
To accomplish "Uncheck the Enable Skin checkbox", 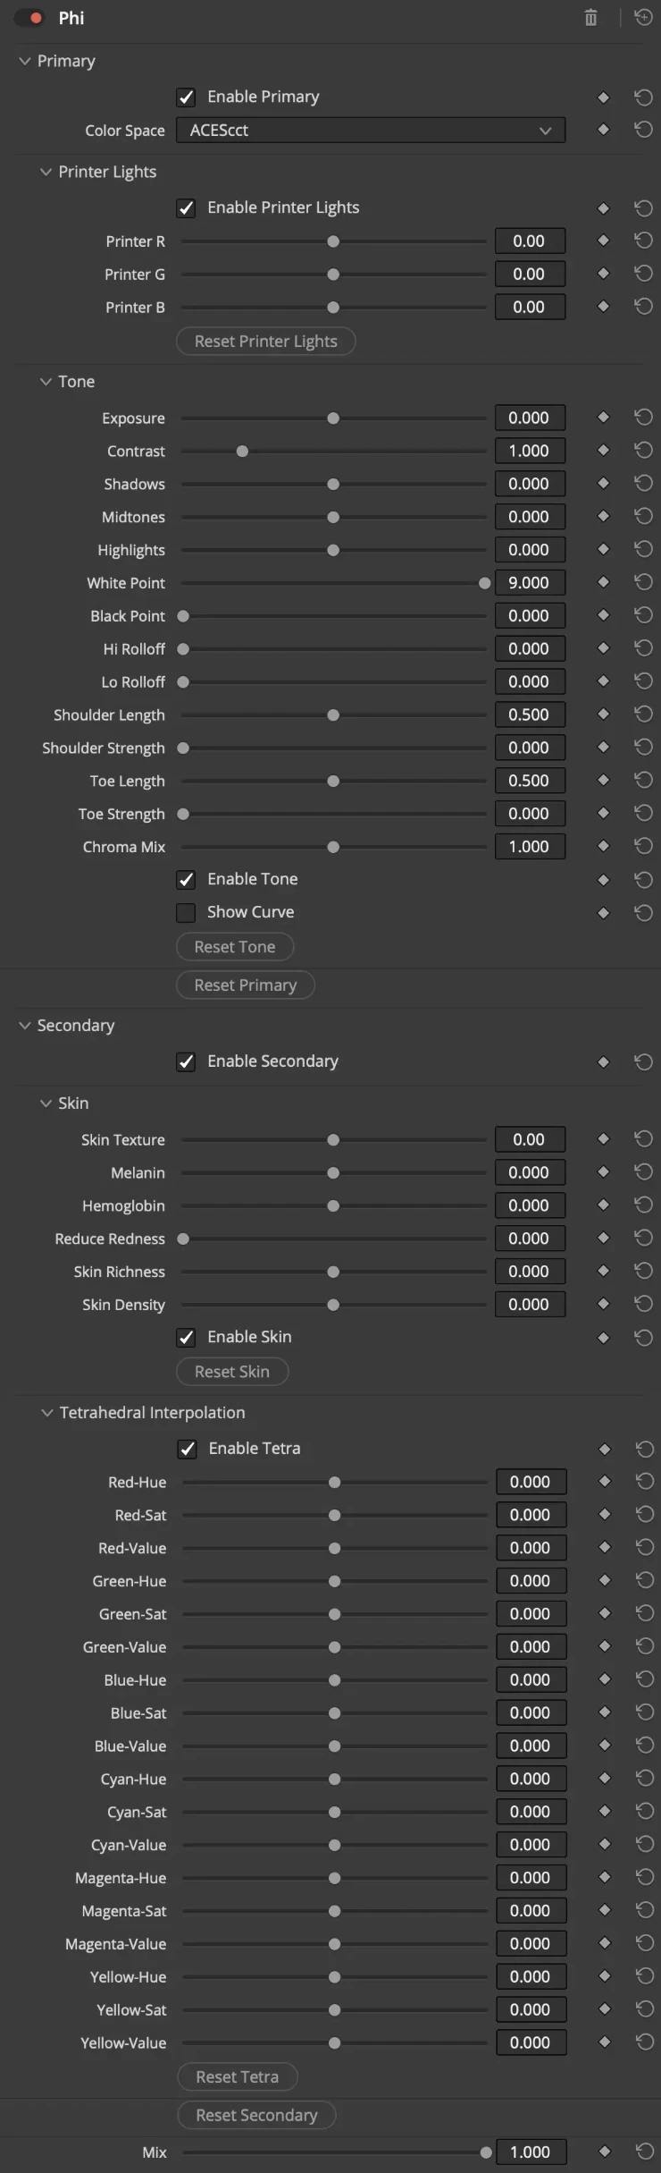I will (x=186, y=1337).
